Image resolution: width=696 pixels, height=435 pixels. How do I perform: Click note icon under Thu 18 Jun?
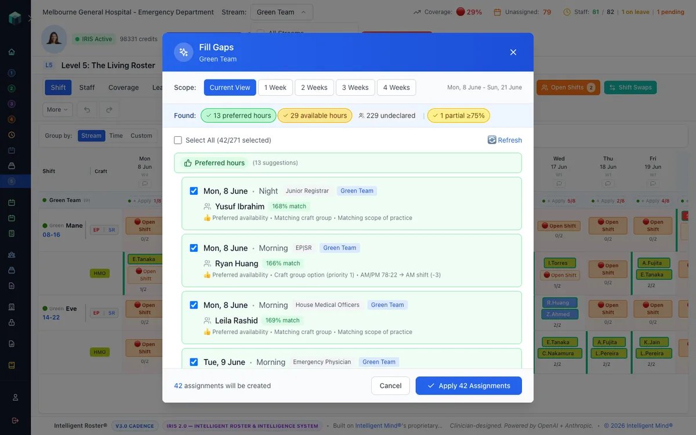point(608,183)
